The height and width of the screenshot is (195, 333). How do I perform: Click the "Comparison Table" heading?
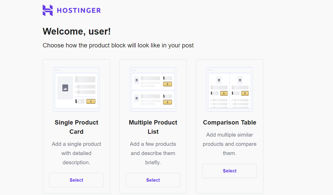[229, 122]
